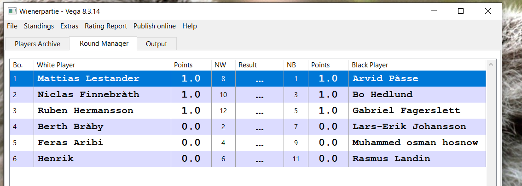Select the Ruben Hermansson pairing row
Image resolution: width=522 pixels, height=186 pixels.
point(86,111)
